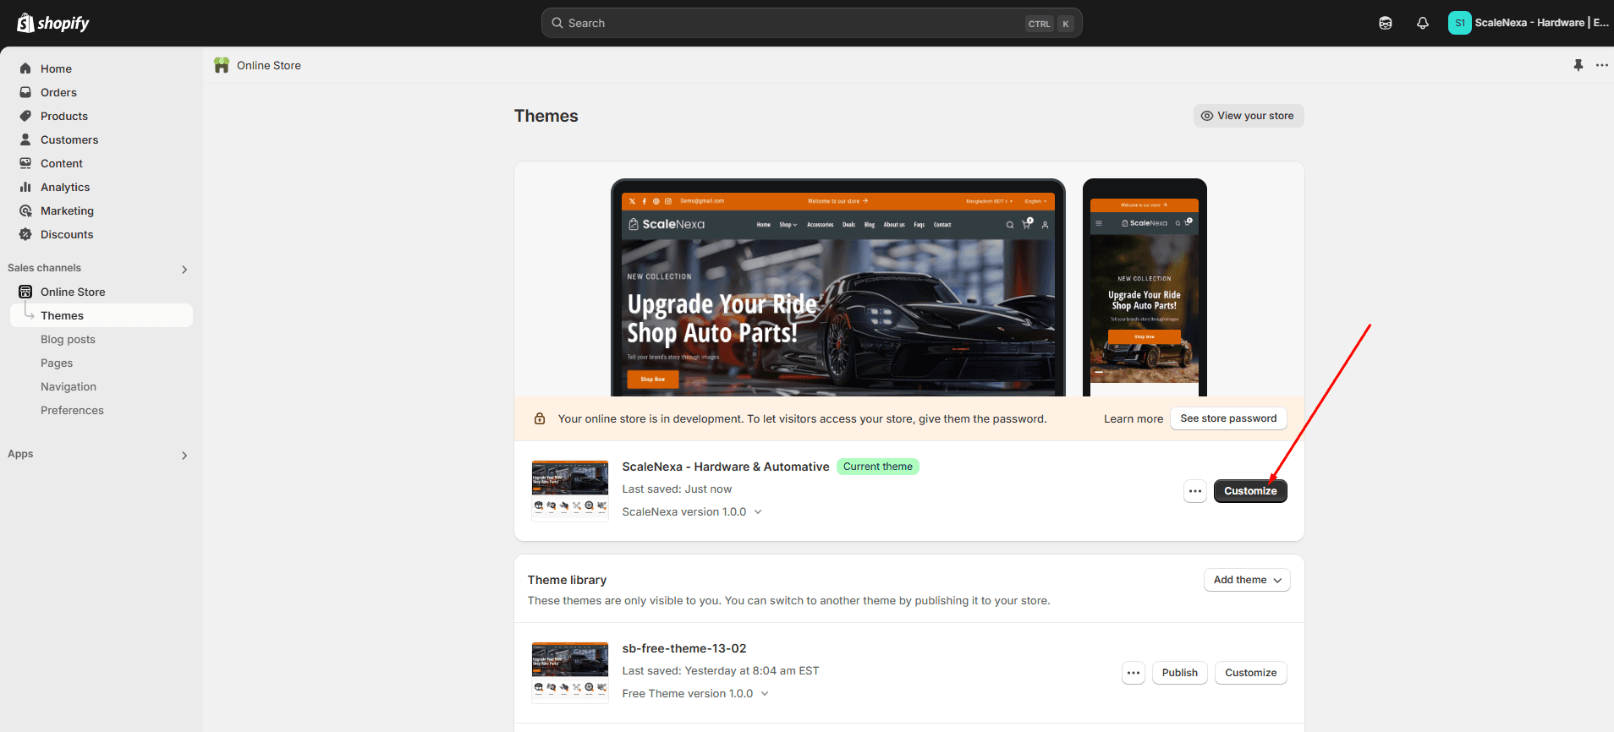Click the Shopify logo

click(x=53, y=23)
